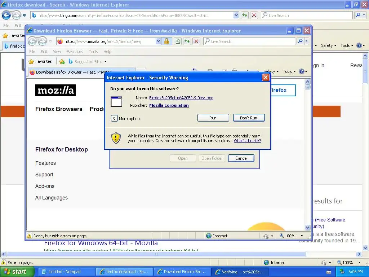Click the Forward arrow in the Mozilla window

pyautogui.click(x=43, y=41)
